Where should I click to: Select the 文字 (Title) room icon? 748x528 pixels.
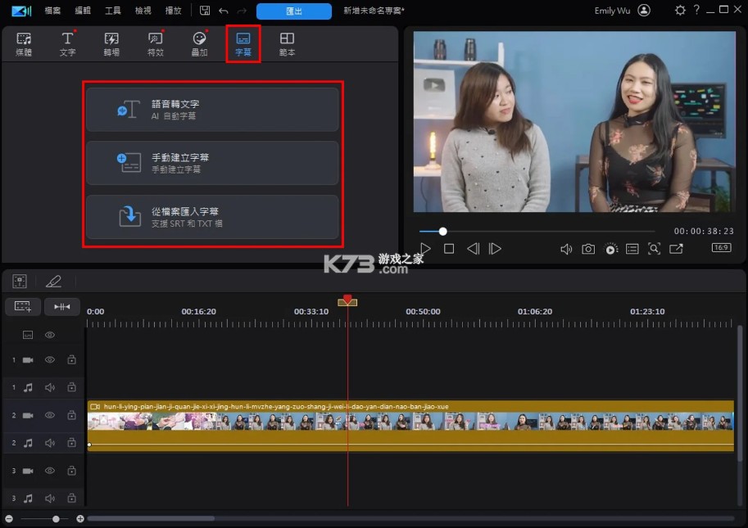[x=68, y=43]
